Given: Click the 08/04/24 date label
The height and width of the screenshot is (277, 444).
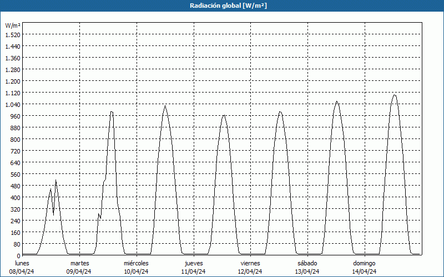Looking at the screenshot, I should pyautogui.click(x=22, y=271).
